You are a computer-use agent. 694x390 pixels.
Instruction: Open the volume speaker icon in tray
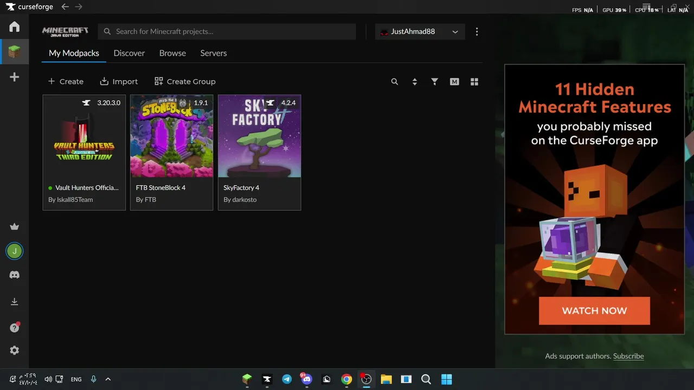point(48,379)
